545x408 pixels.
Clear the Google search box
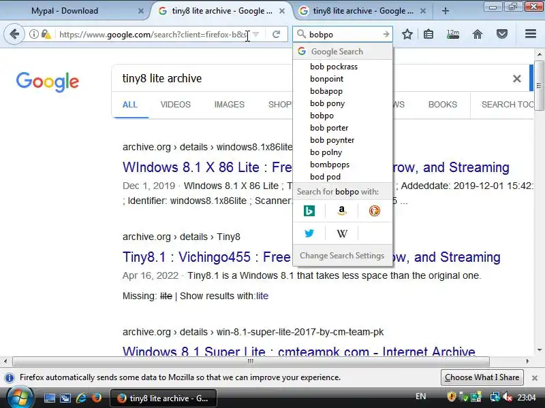516,79
